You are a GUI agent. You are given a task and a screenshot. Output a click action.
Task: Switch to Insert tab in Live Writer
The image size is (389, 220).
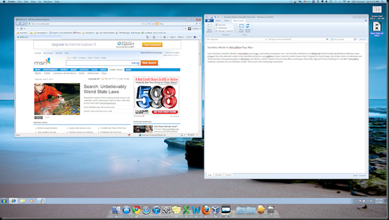click(x=227, y=21)
